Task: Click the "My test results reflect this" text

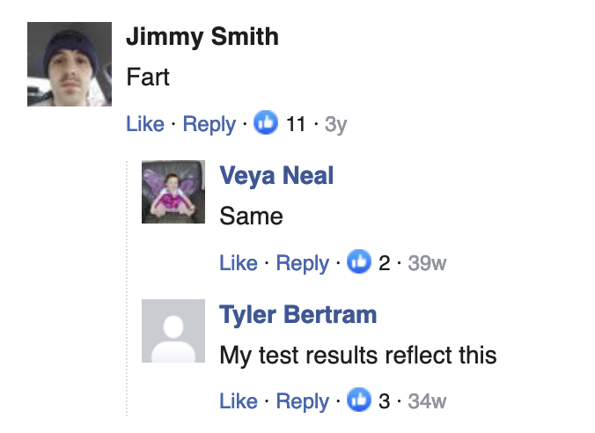Action: pyautogui.click(x=358, y=356)
